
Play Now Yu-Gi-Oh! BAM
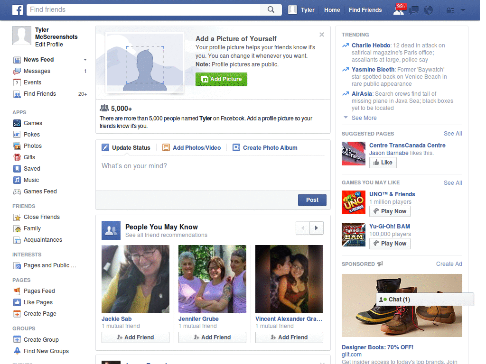[x=390, y=244]
